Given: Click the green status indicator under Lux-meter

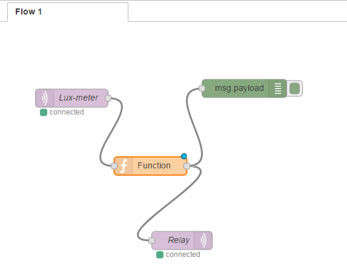Looking at the screenshot, I should [x=44, y=112].
